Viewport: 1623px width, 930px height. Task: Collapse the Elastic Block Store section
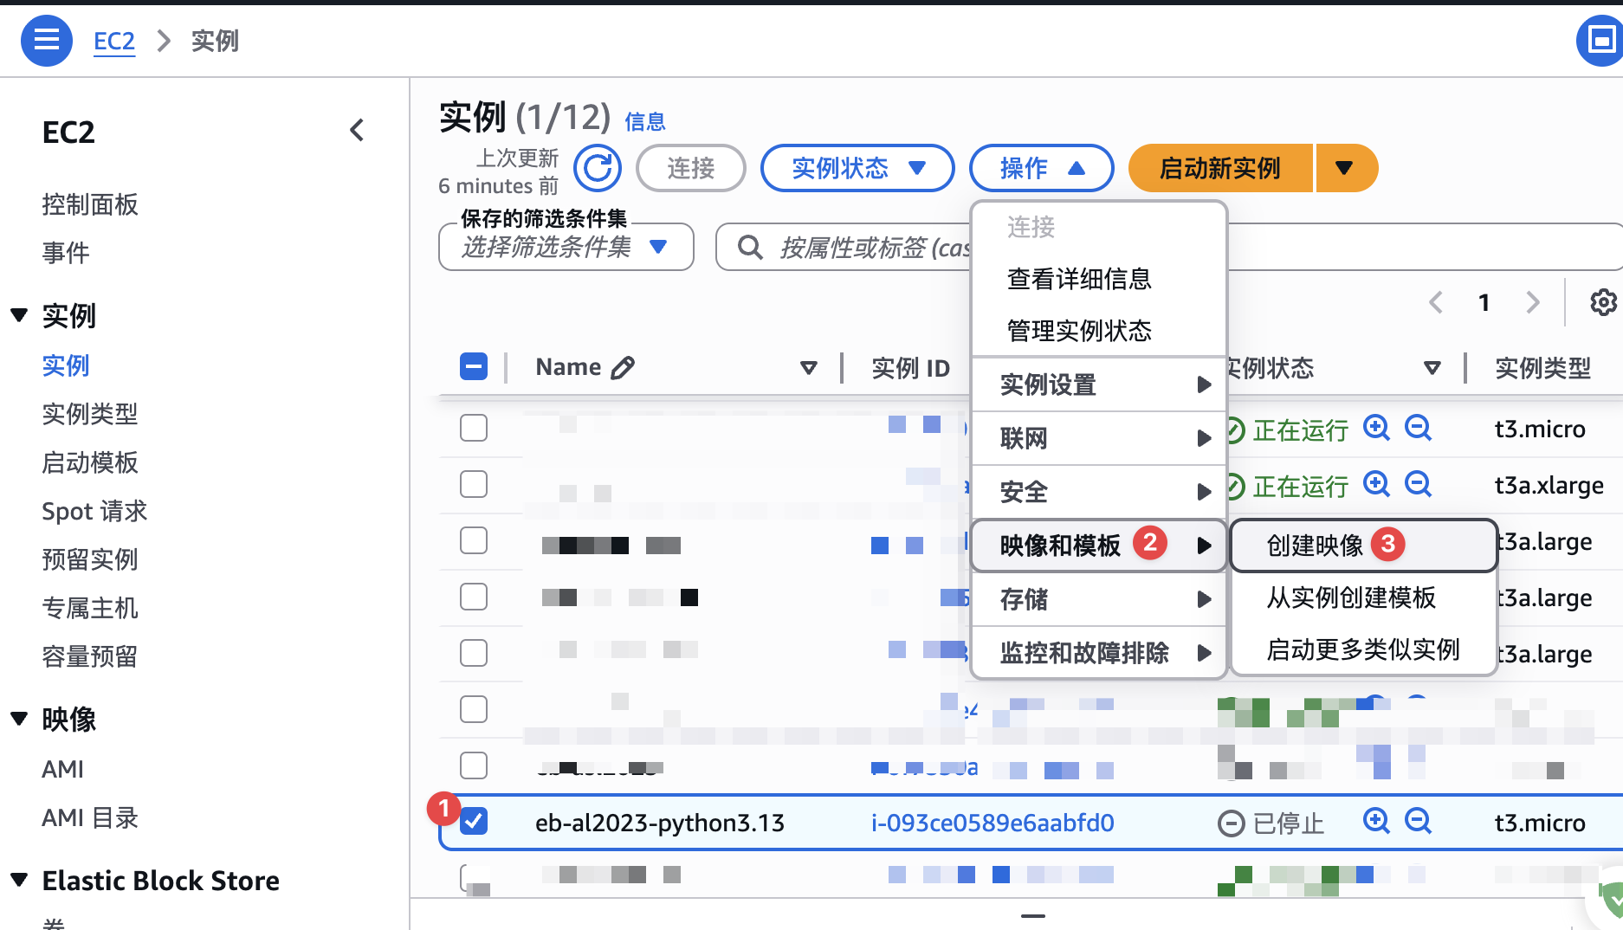pos(19,880)
